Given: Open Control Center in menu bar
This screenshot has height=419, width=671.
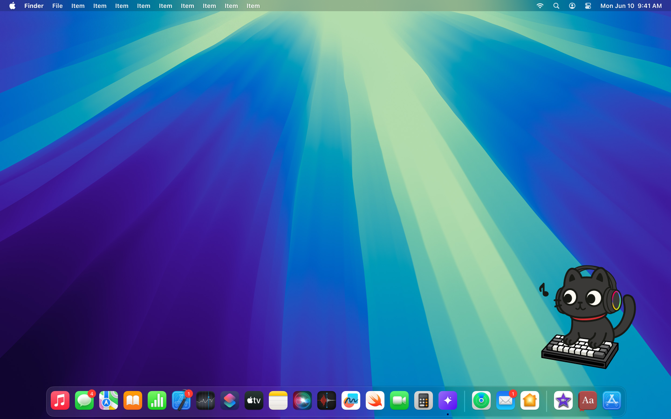Looking at the screenshot, I should (x=588, y=6).
